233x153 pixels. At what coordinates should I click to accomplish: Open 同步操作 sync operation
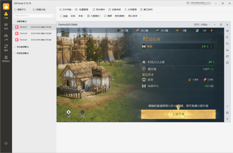(99, 9)
